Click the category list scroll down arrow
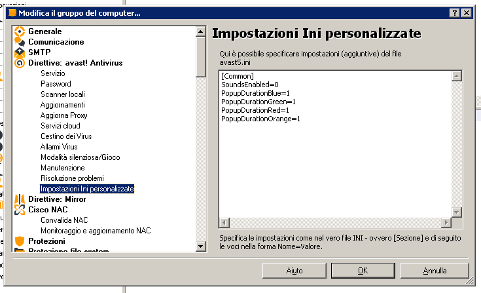The height and width of the screenshot is (293, 481). 201,246
